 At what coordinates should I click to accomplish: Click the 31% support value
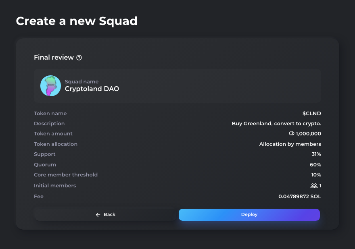point(316,154)
